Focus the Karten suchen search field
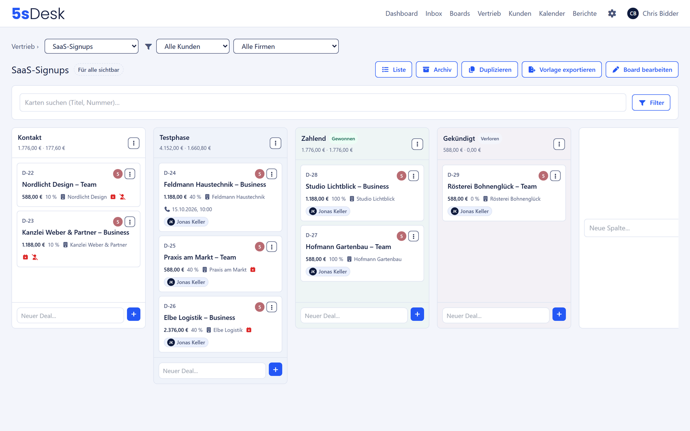The width and height of the screenshot is (690, 431). 323,102
